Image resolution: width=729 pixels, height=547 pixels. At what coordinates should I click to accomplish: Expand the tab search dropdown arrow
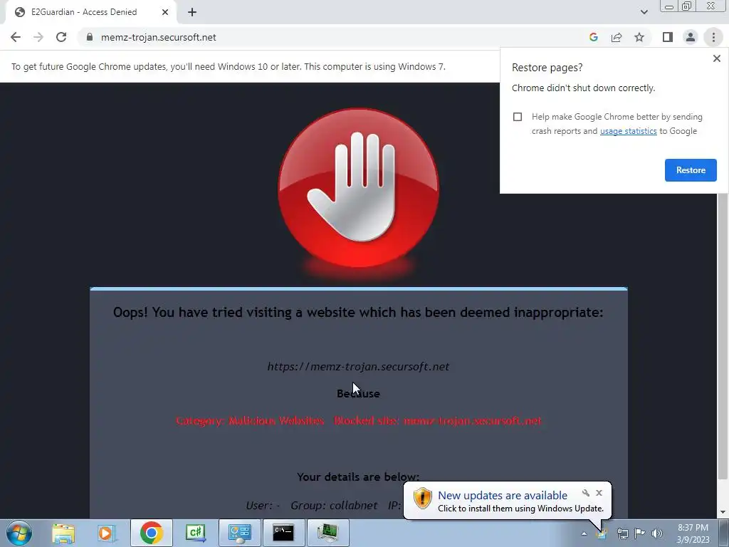pyautogui.click(x=644, y=12)
